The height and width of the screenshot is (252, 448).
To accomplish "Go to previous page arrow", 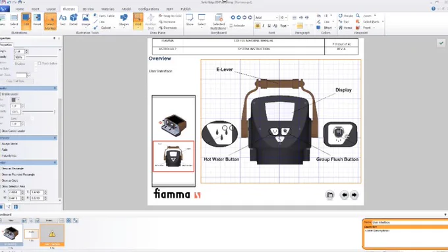I will tap(345, 195).
